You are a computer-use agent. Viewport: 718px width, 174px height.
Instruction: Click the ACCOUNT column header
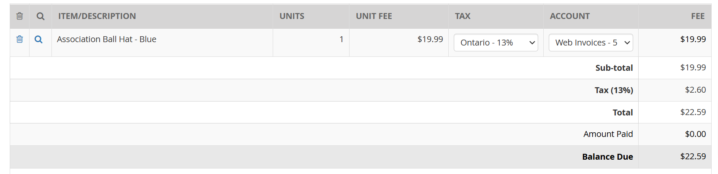[570, 16]
